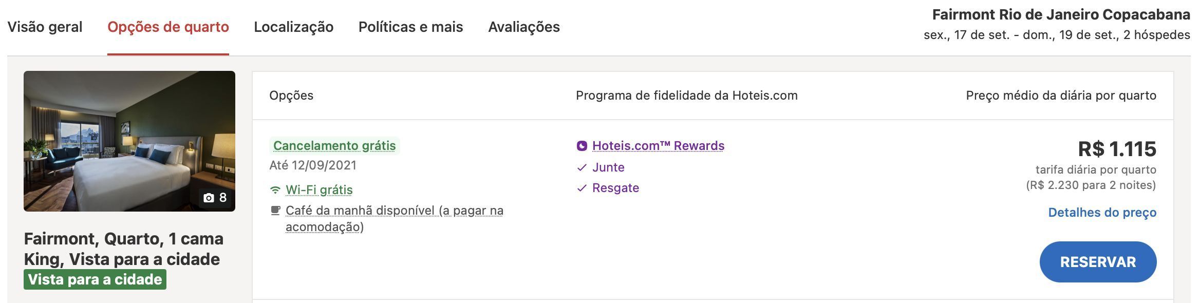Click the Café da manhã disponível link
1199x303 pixels.
tap(395, 218)
